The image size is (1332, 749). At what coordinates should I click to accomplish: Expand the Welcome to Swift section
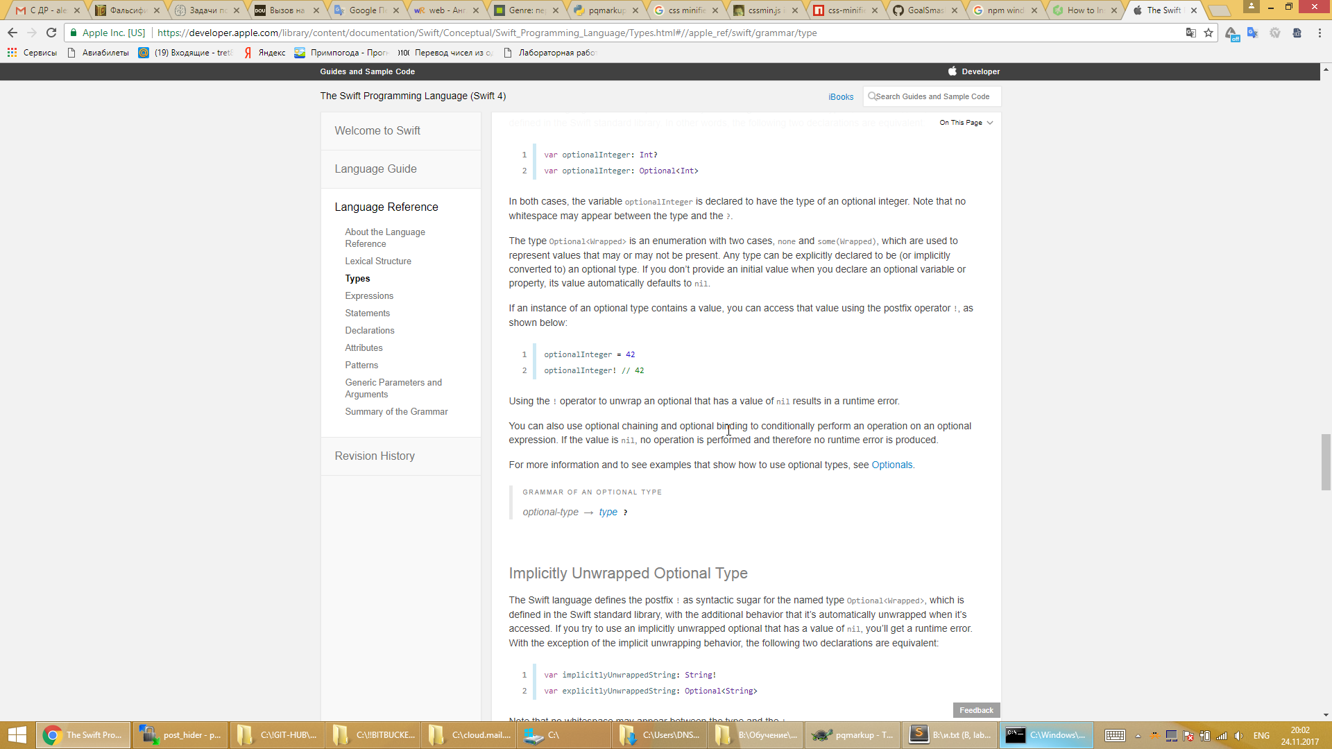point(377,131)
